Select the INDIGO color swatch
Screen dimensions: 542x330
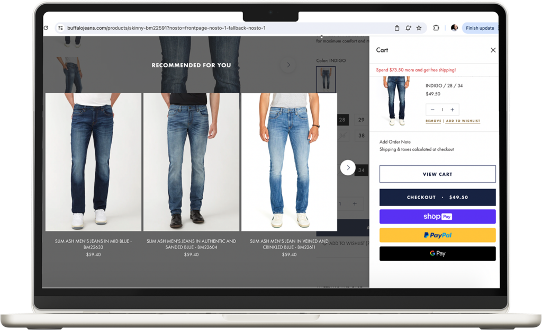pos(326,79)
